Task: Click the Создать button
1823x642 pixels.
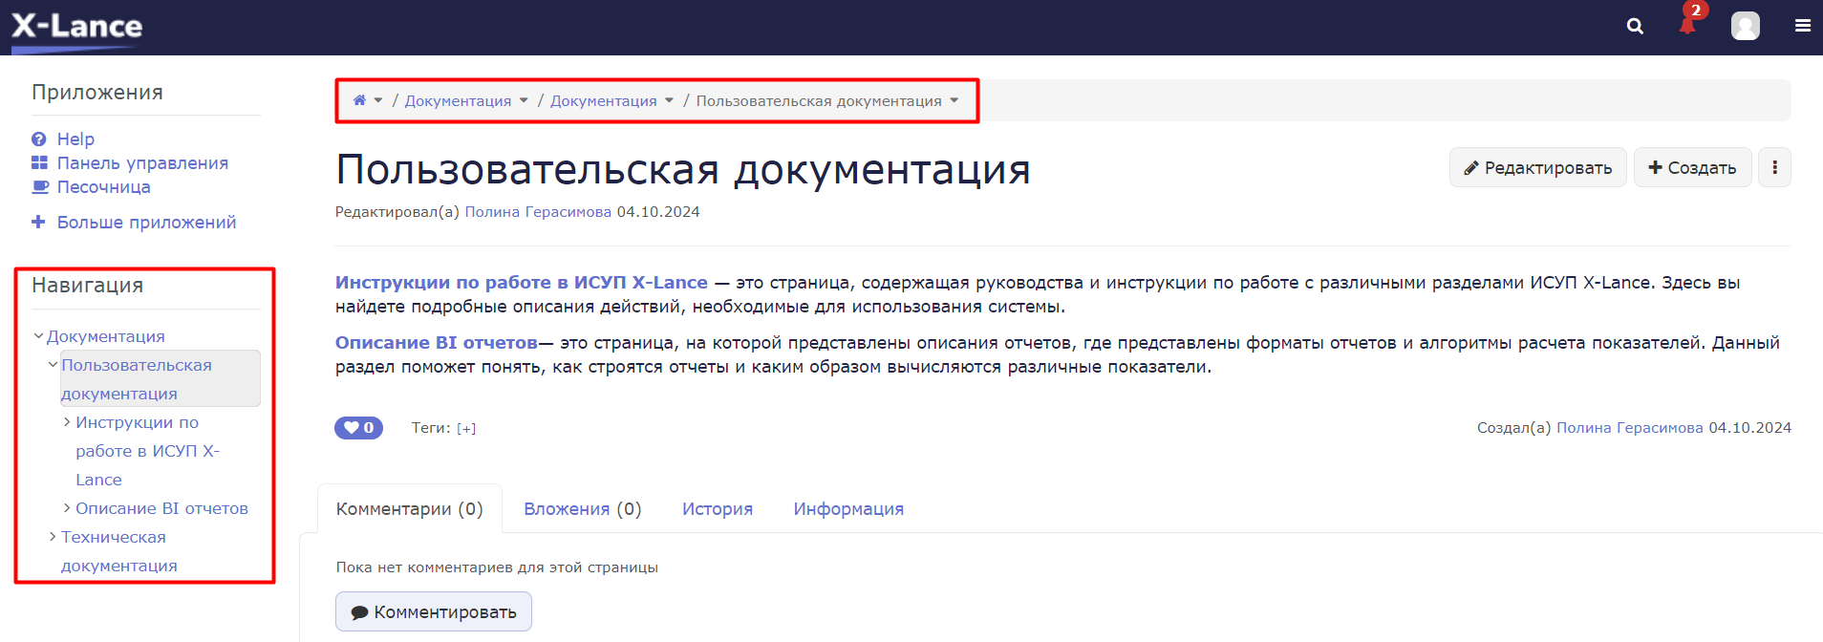Action: [x=1692, y=167]
